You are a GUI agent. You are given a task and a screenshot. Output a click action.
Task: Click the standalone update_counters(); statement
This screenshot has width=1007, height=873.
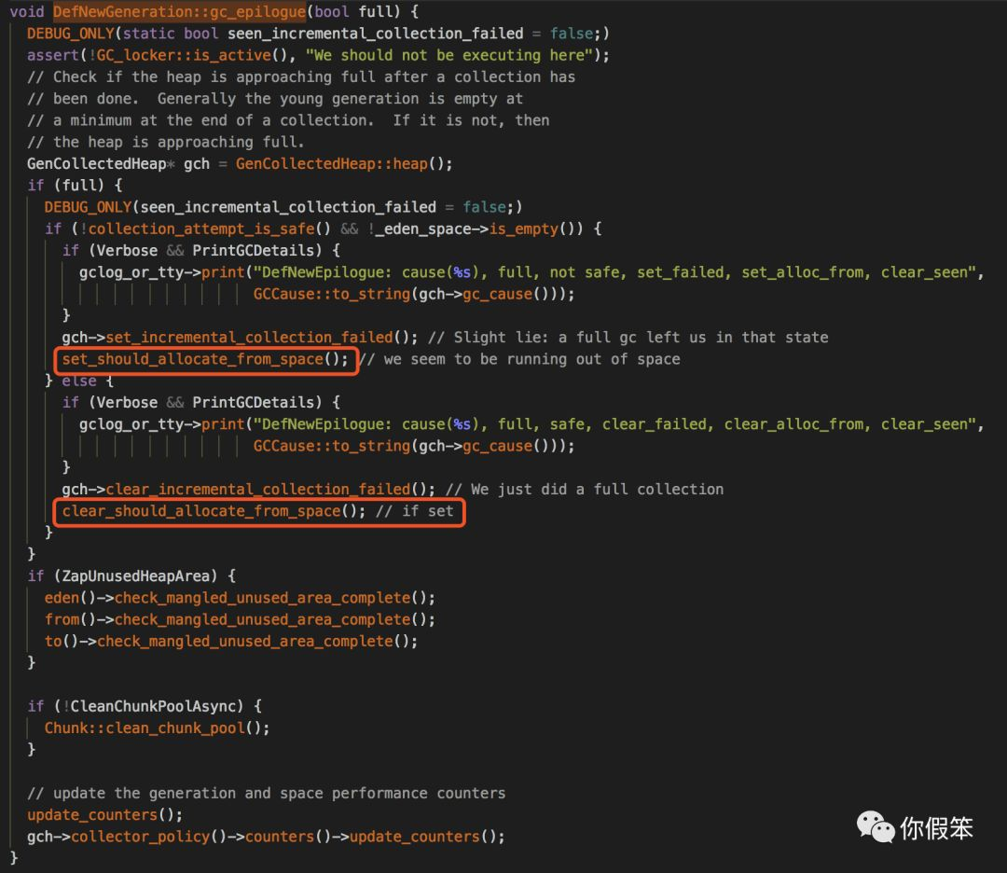pos(104,815)
